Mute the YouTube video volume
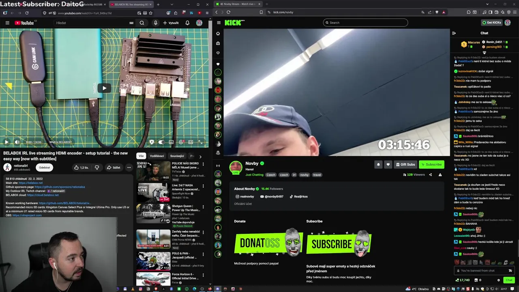519x292 pixels. [17, 142]
